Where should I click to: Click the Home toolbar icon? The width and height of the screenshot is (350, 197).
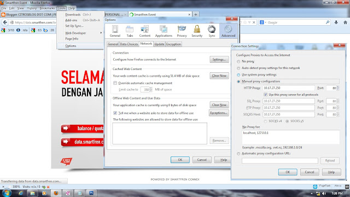[x=345, y=22]
